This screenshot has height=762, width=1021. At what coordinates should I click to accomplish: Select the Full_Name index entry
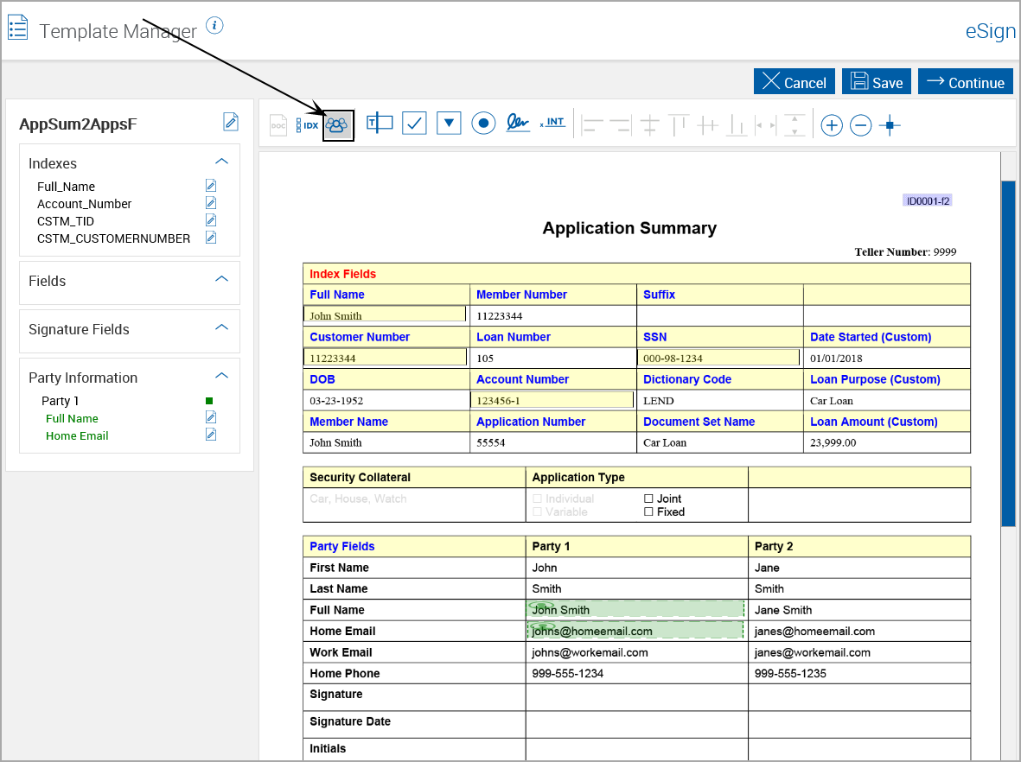[66, 187]
